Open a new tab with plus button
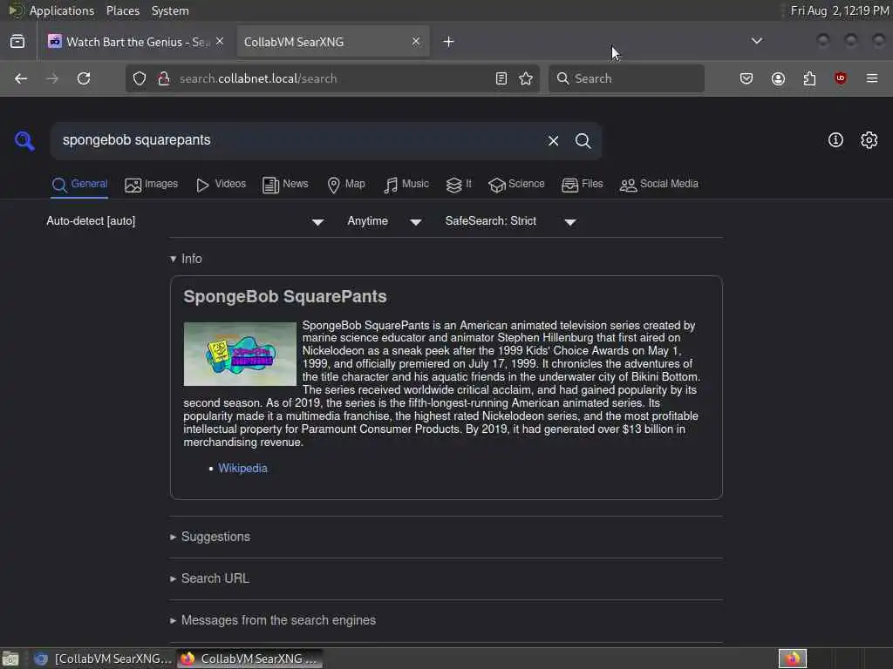The height and width of the screenshot is (669, 893). point(449,42)
